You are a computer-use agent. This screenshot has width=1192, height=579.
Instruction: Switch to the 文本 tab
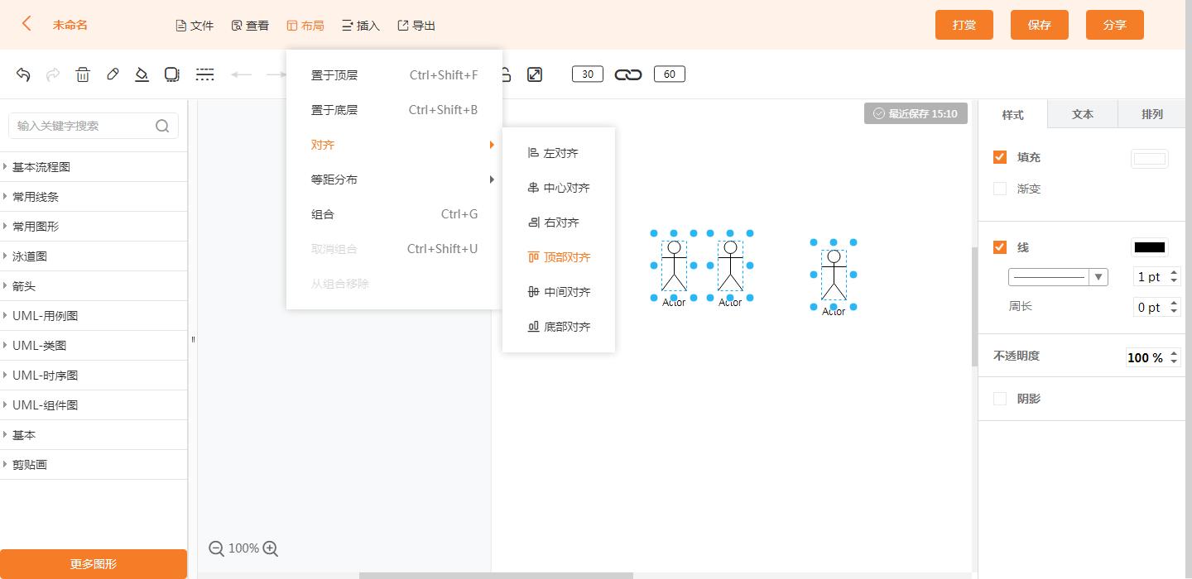(x=1082, y=114)
